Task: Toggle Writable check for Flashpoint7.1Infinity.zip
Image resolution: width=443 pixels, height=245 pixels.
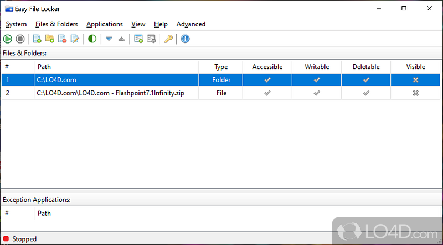Action: point(317,93)
